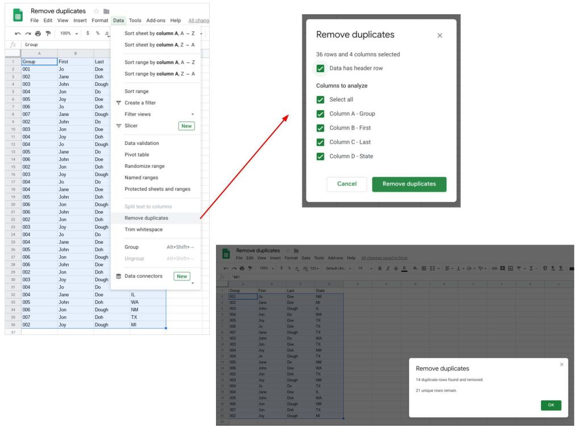582x436 pixels.
Task: Click the Insert link icon
Action: (x=494, y=268)
